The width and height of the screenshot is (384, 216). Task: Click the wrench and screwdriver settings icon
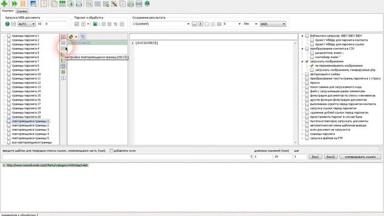(114, 4)
